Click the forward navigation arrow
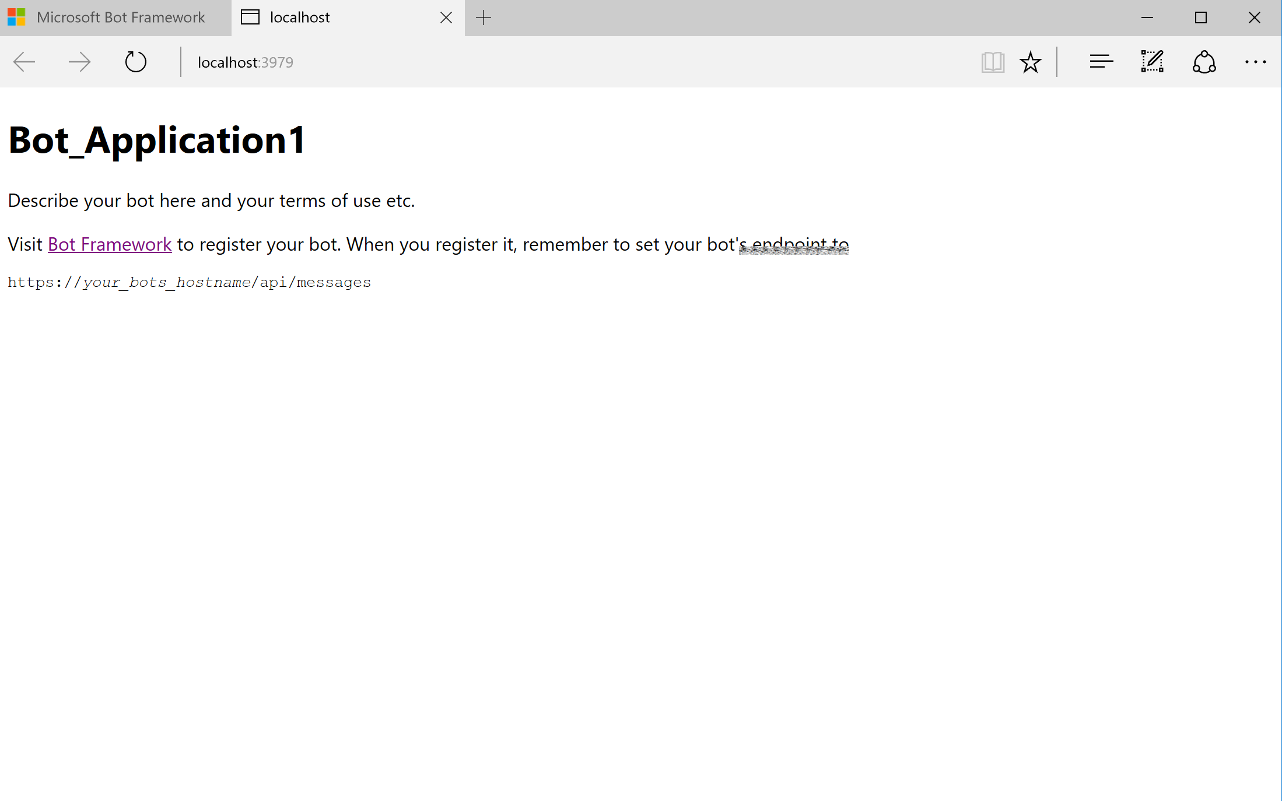The image size is (1282, 801). tap(80, 62)
